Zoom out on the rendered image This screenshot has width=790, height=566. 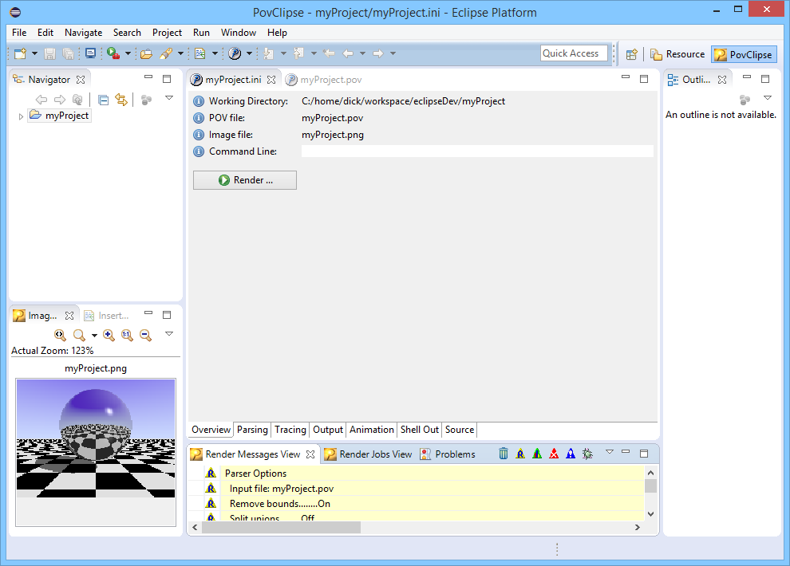pos(145,335)
